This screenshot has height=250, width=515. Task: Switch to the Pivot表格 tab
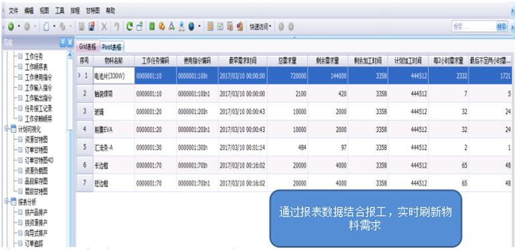pos(112,47)
